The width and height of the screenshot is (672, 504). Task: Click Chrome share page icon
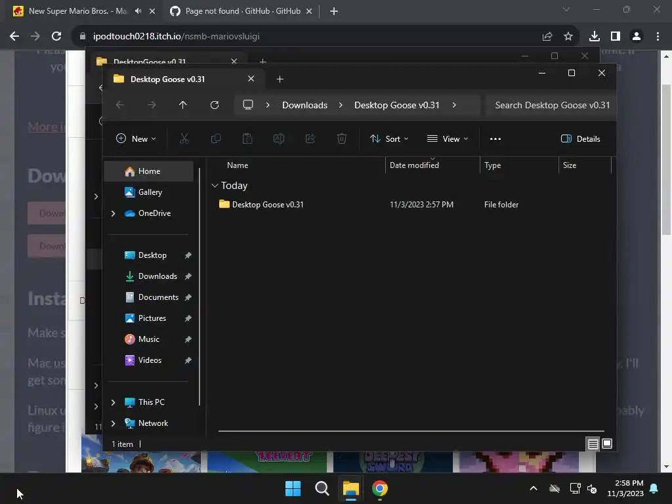pos(547,37)
